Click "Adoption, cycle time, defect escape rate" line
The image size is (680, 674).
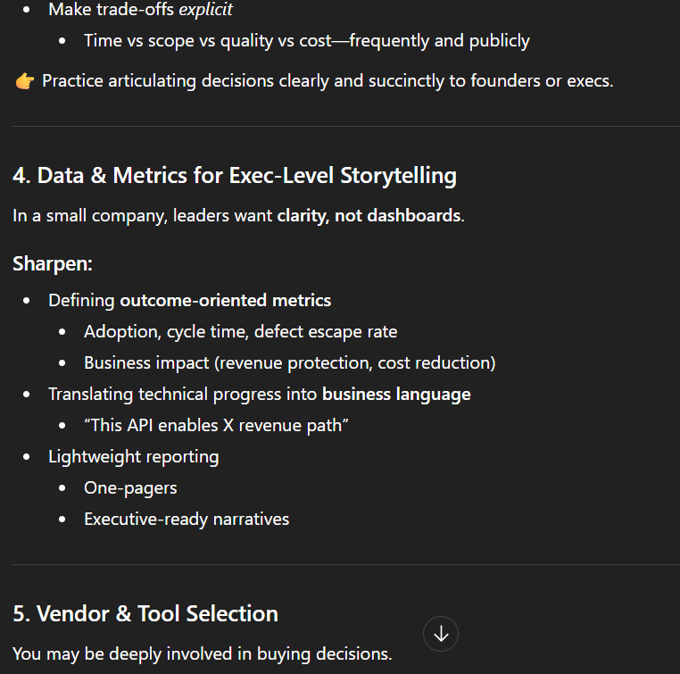240,331
